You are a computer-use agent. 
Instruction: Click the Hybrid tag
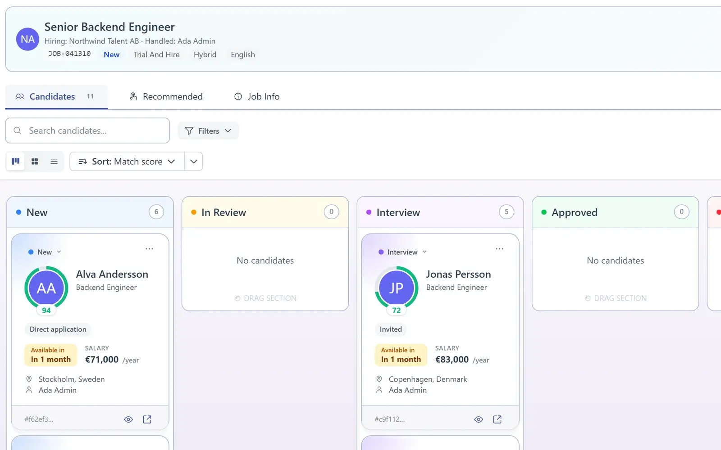[x=205, y=54]
